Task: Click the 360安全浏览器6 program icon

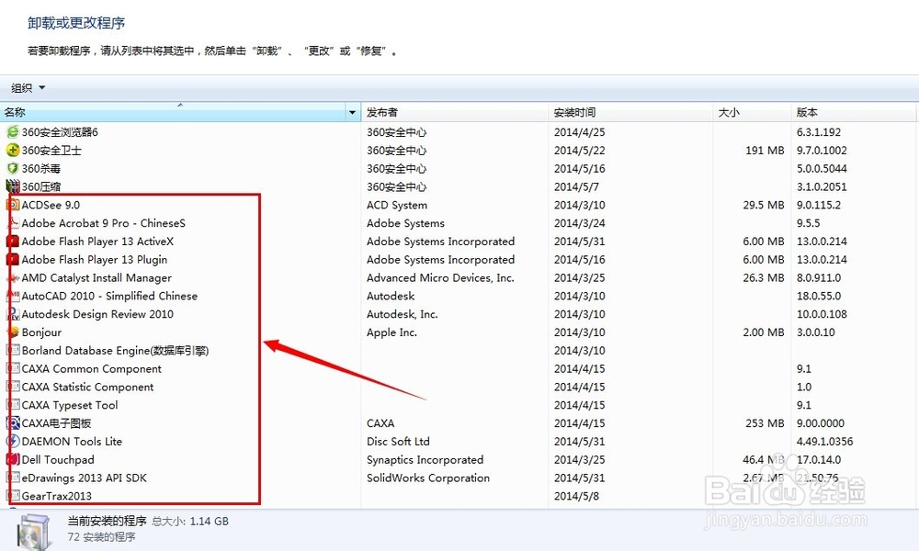Action: (11, 131)
